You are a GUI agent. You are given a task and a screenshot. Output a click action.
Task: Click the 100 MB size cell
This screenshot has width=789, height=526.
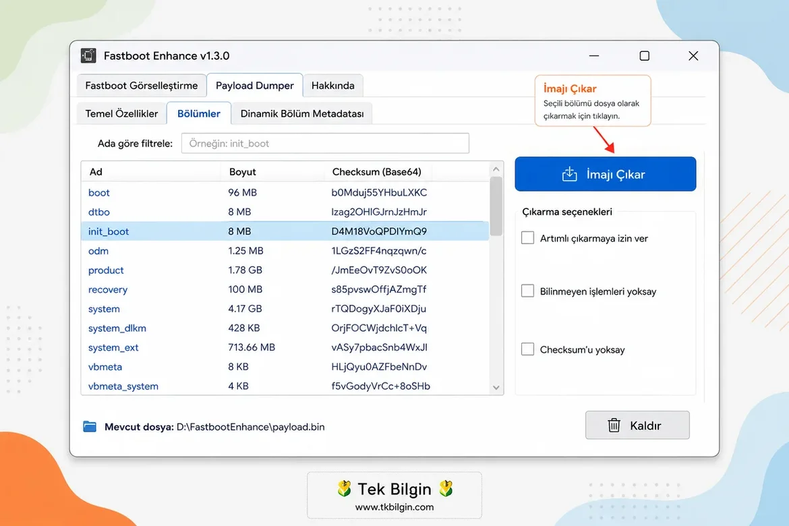pyautogui.click(x=245, y=289)
